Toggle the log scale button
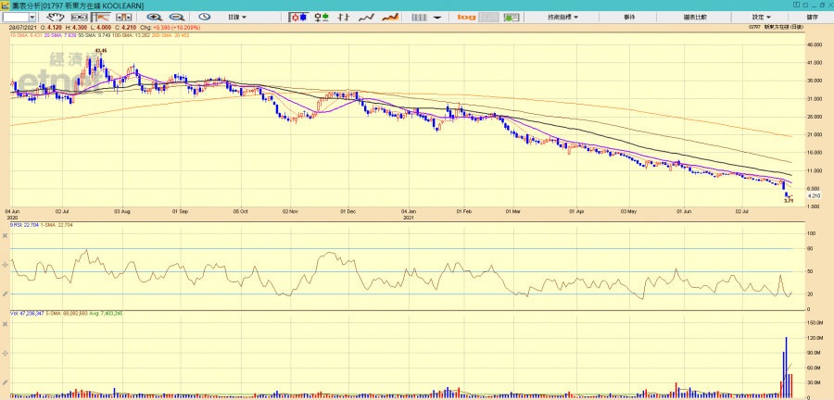This screenshot has height=400, width=834. pyautogui.click(x=466, y=17)
